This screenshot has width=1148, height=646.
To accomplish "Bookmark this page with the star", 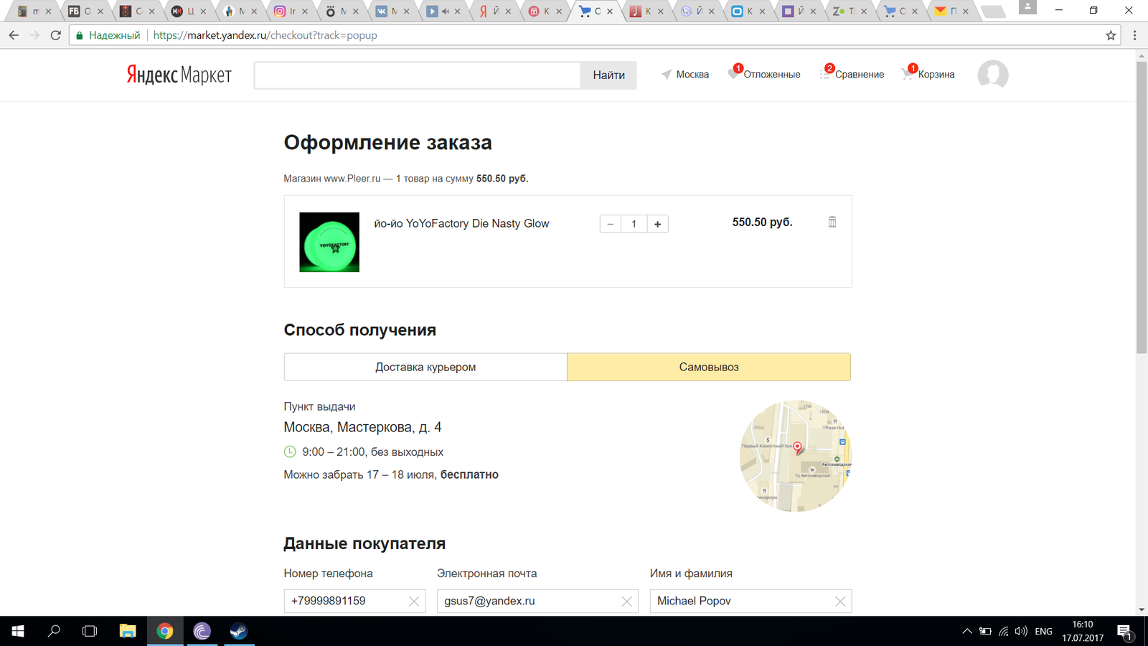I will [1111, 35].
